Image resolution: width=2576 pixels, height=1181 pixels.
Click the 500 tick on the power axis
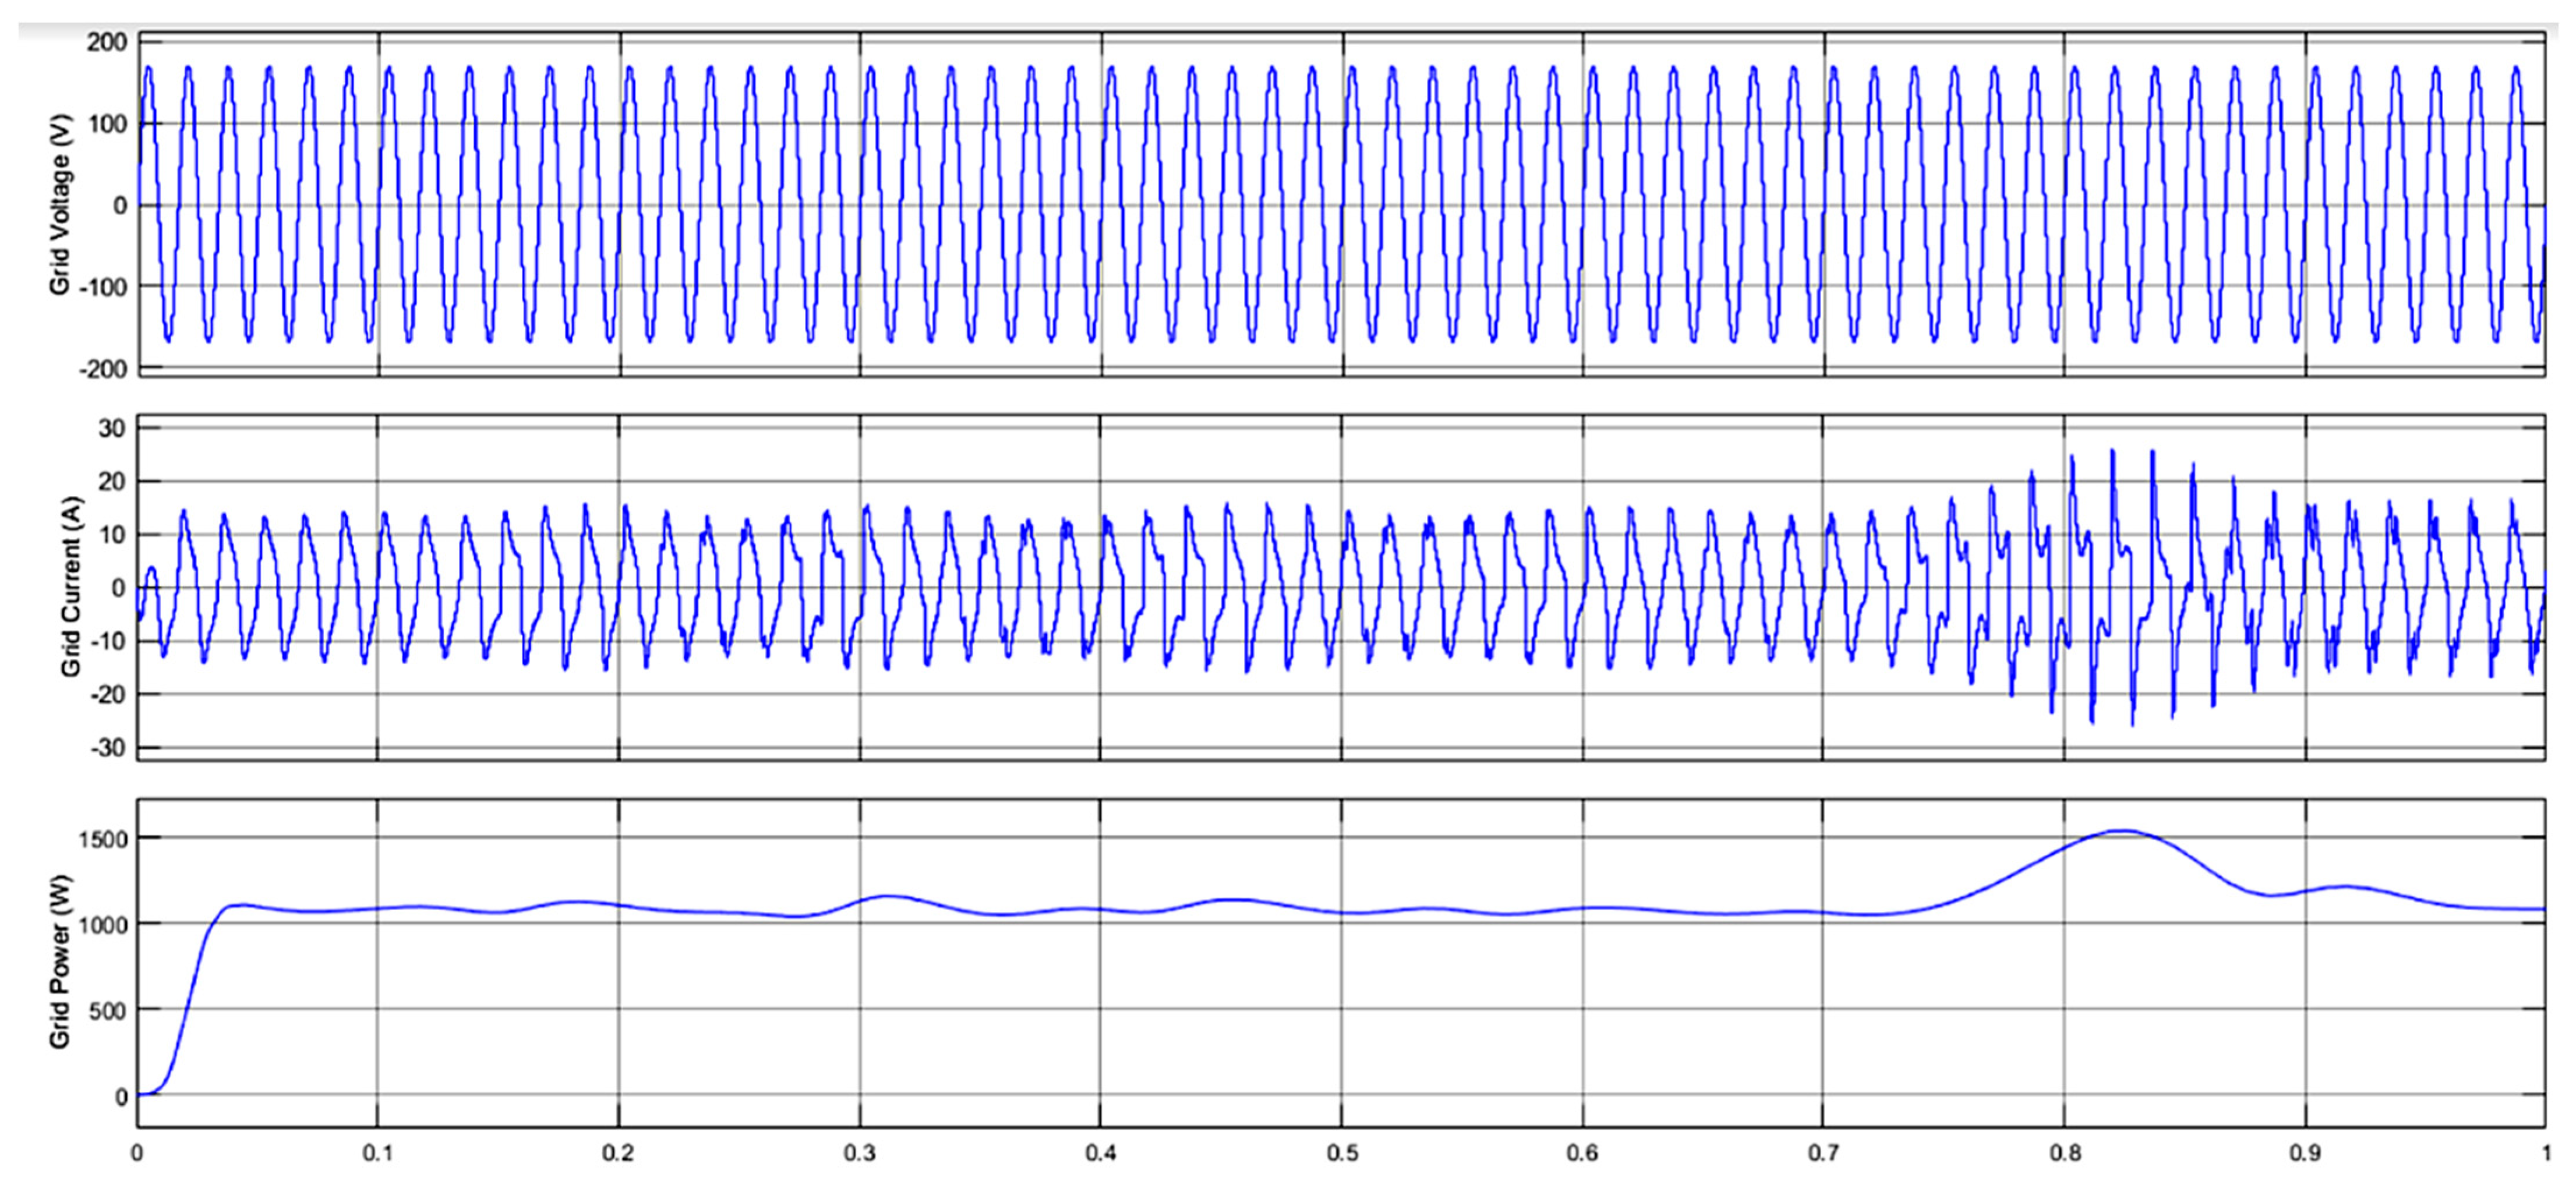pyautogui.click(x=108, y=1011)
